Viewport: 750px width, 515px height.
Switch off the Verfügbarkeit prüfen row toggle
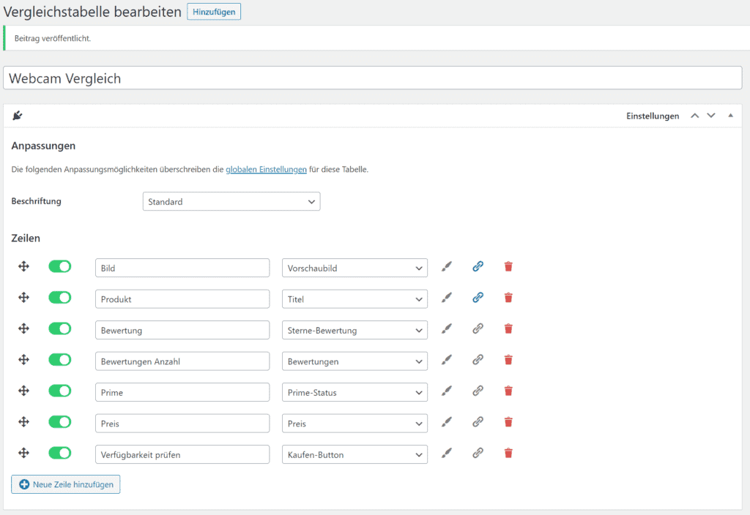pyautogui.click(x=60, y=453)
